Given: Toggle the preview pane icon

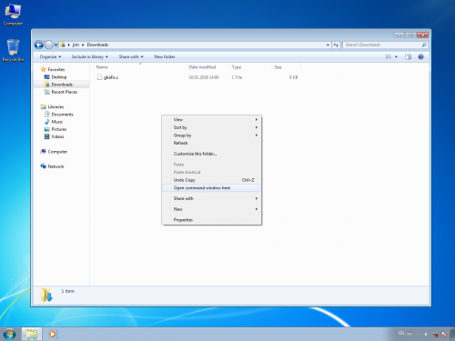Looking at the screenshot, I should tap(408, 56).
